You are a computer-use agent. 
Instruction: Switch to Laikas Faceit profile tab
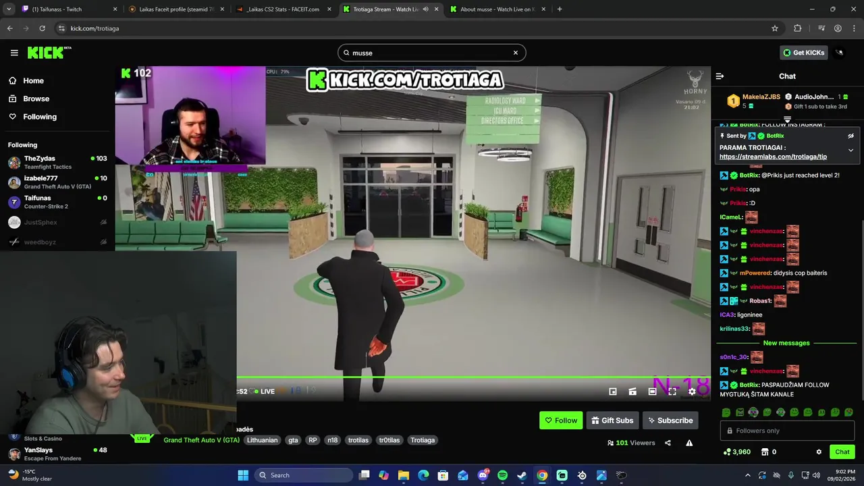point(175,9)
